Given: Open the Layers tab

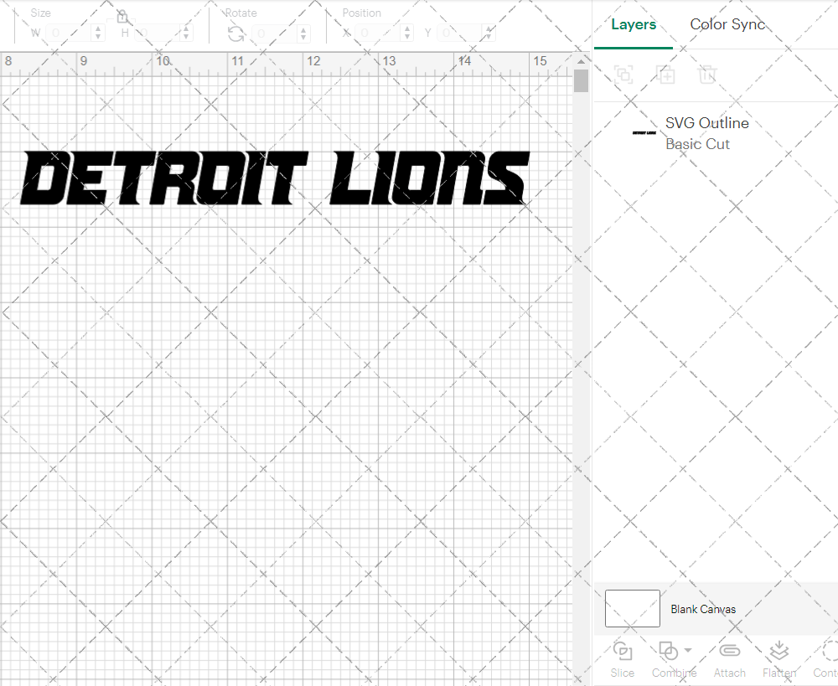Looking at the screenshot, I should pos(634,24).
